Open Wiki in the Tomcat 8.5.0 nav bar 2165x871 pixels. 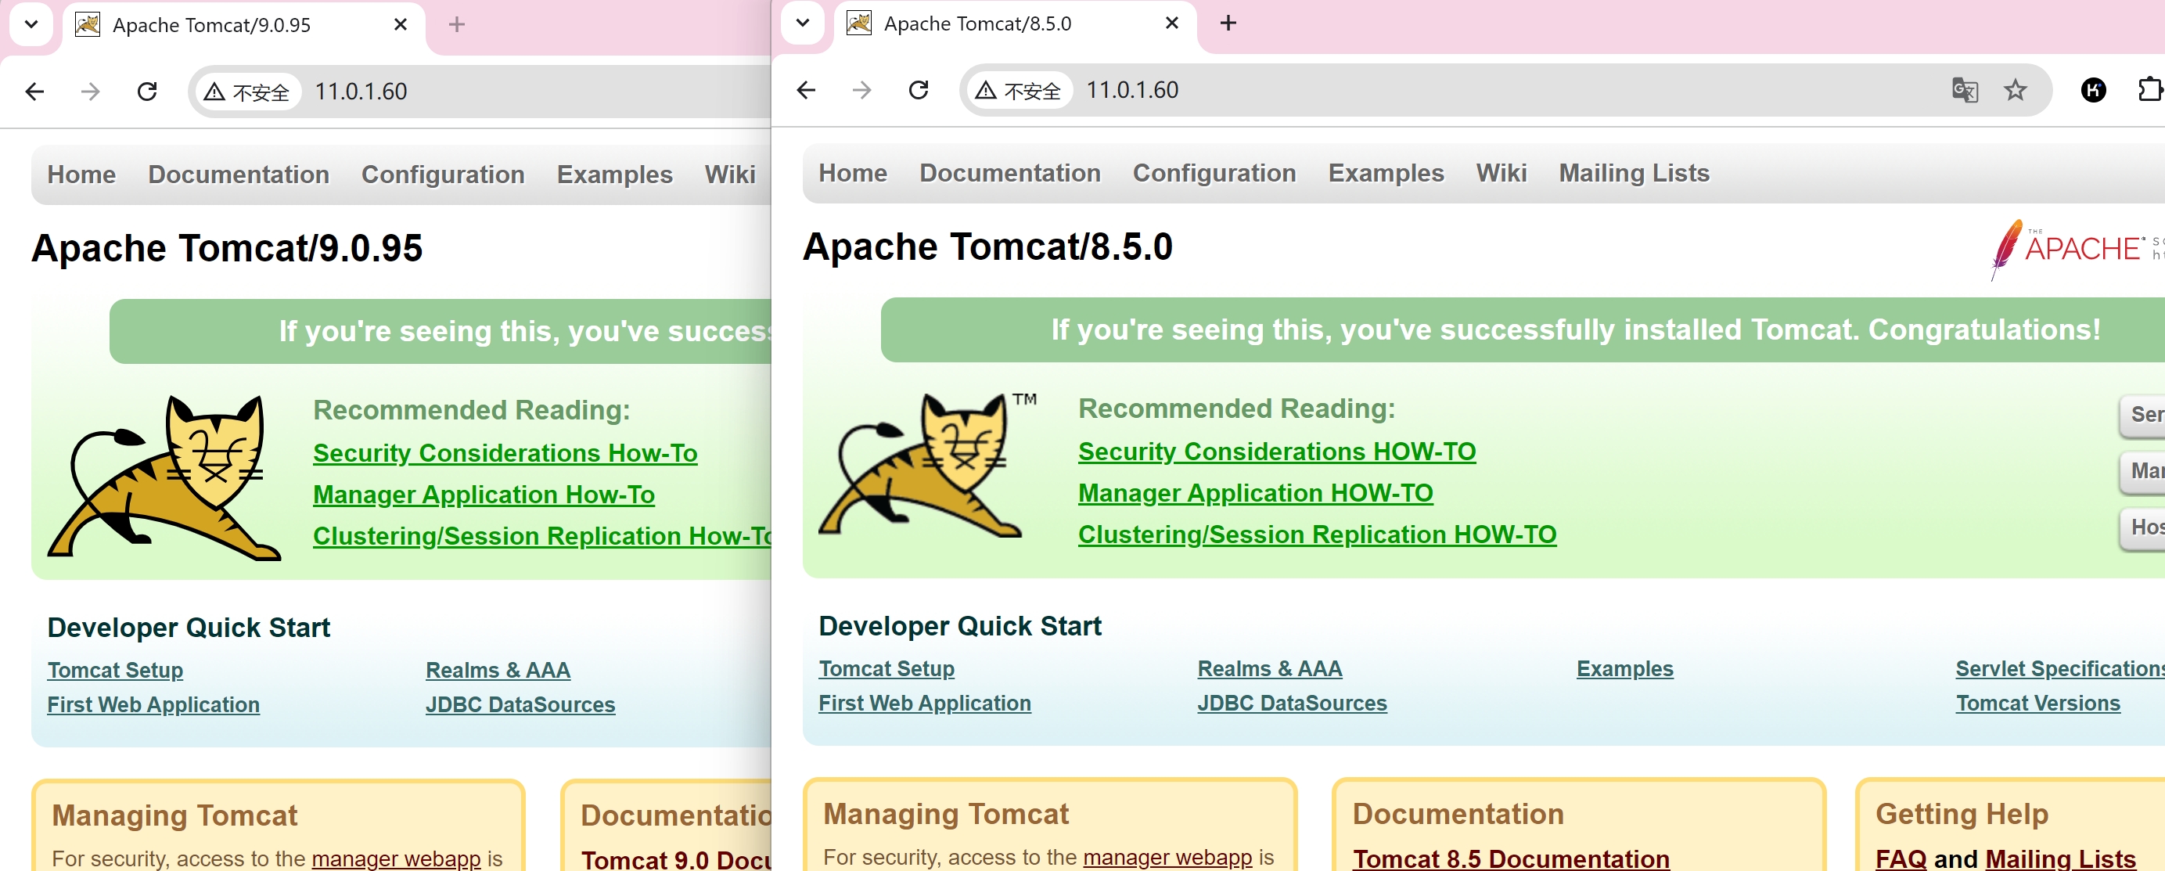(1501, 172)
